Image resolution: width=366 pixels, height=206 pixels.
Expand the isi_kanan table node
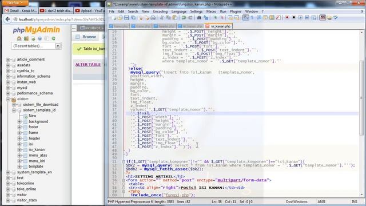19,150
